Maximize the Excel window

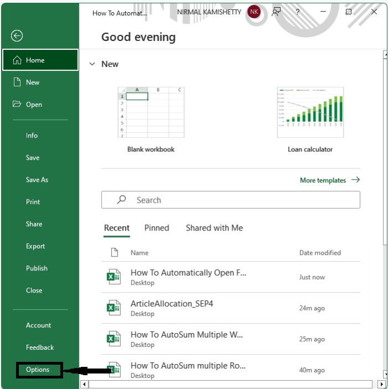349,12
